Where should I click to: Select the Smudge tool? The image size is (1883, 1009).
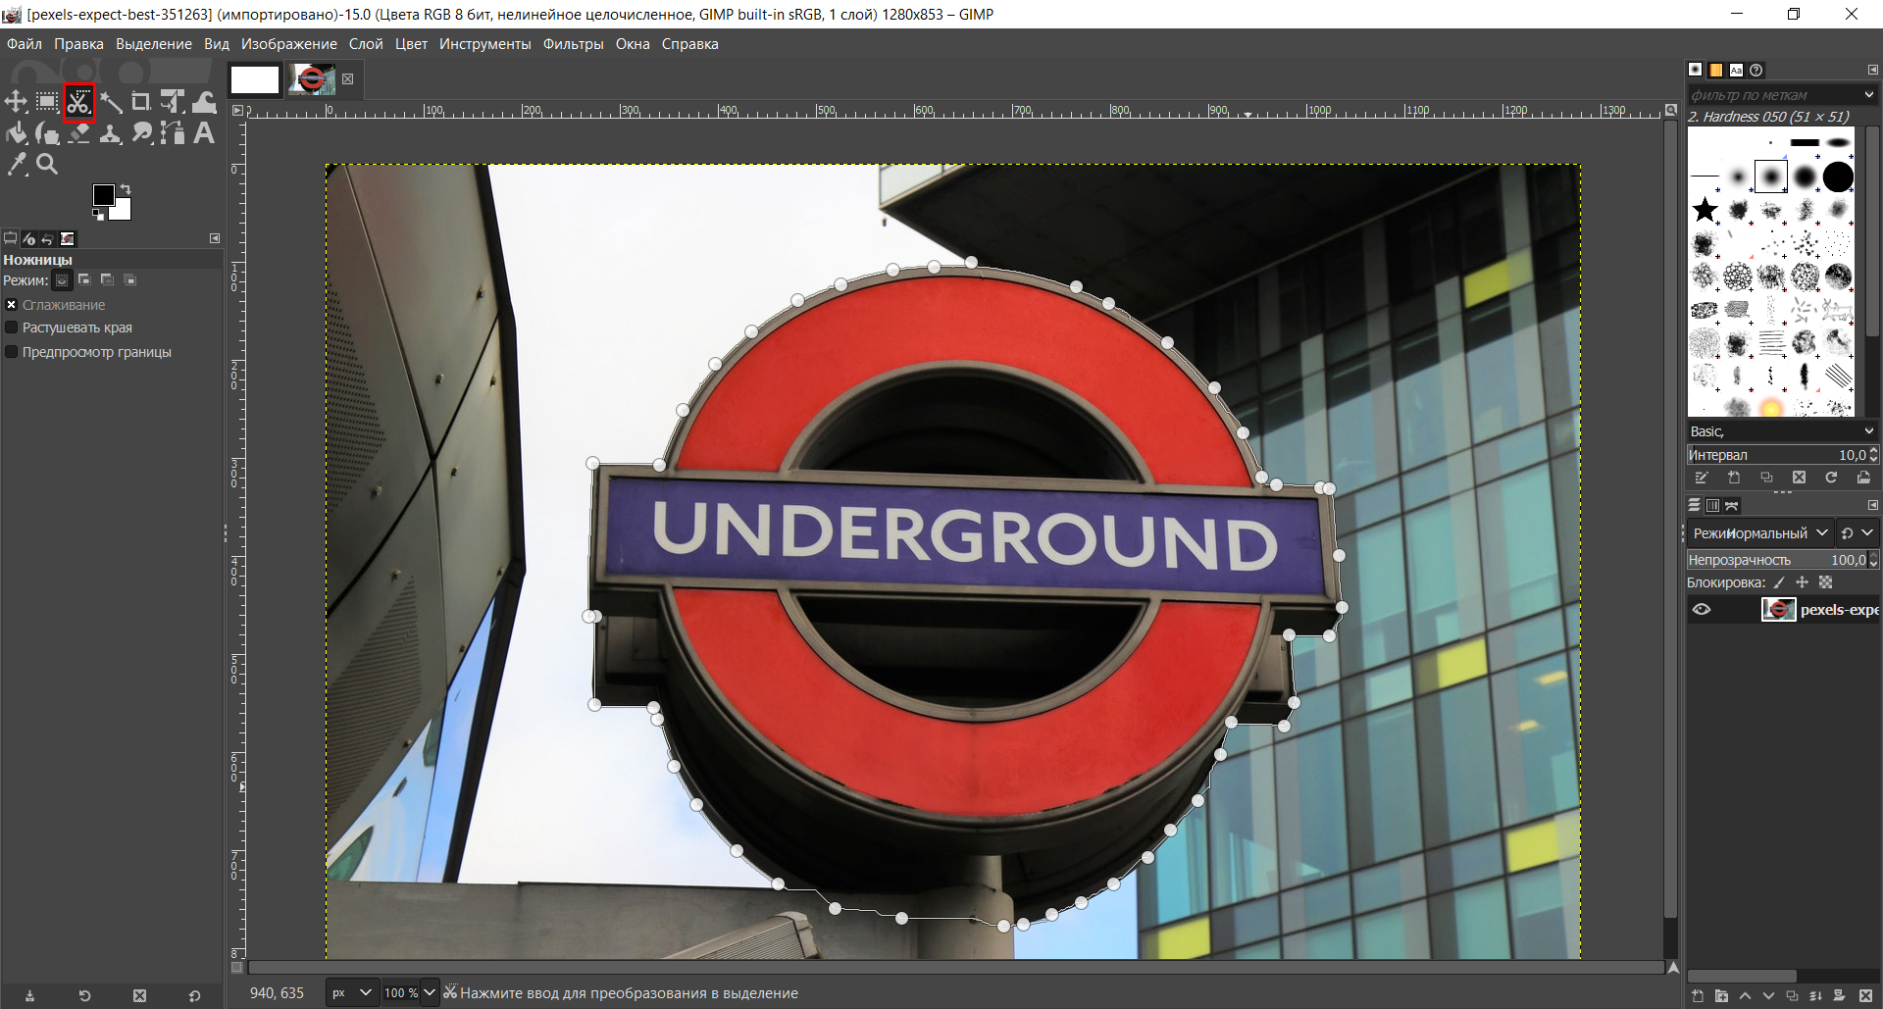tap(141, 133)
